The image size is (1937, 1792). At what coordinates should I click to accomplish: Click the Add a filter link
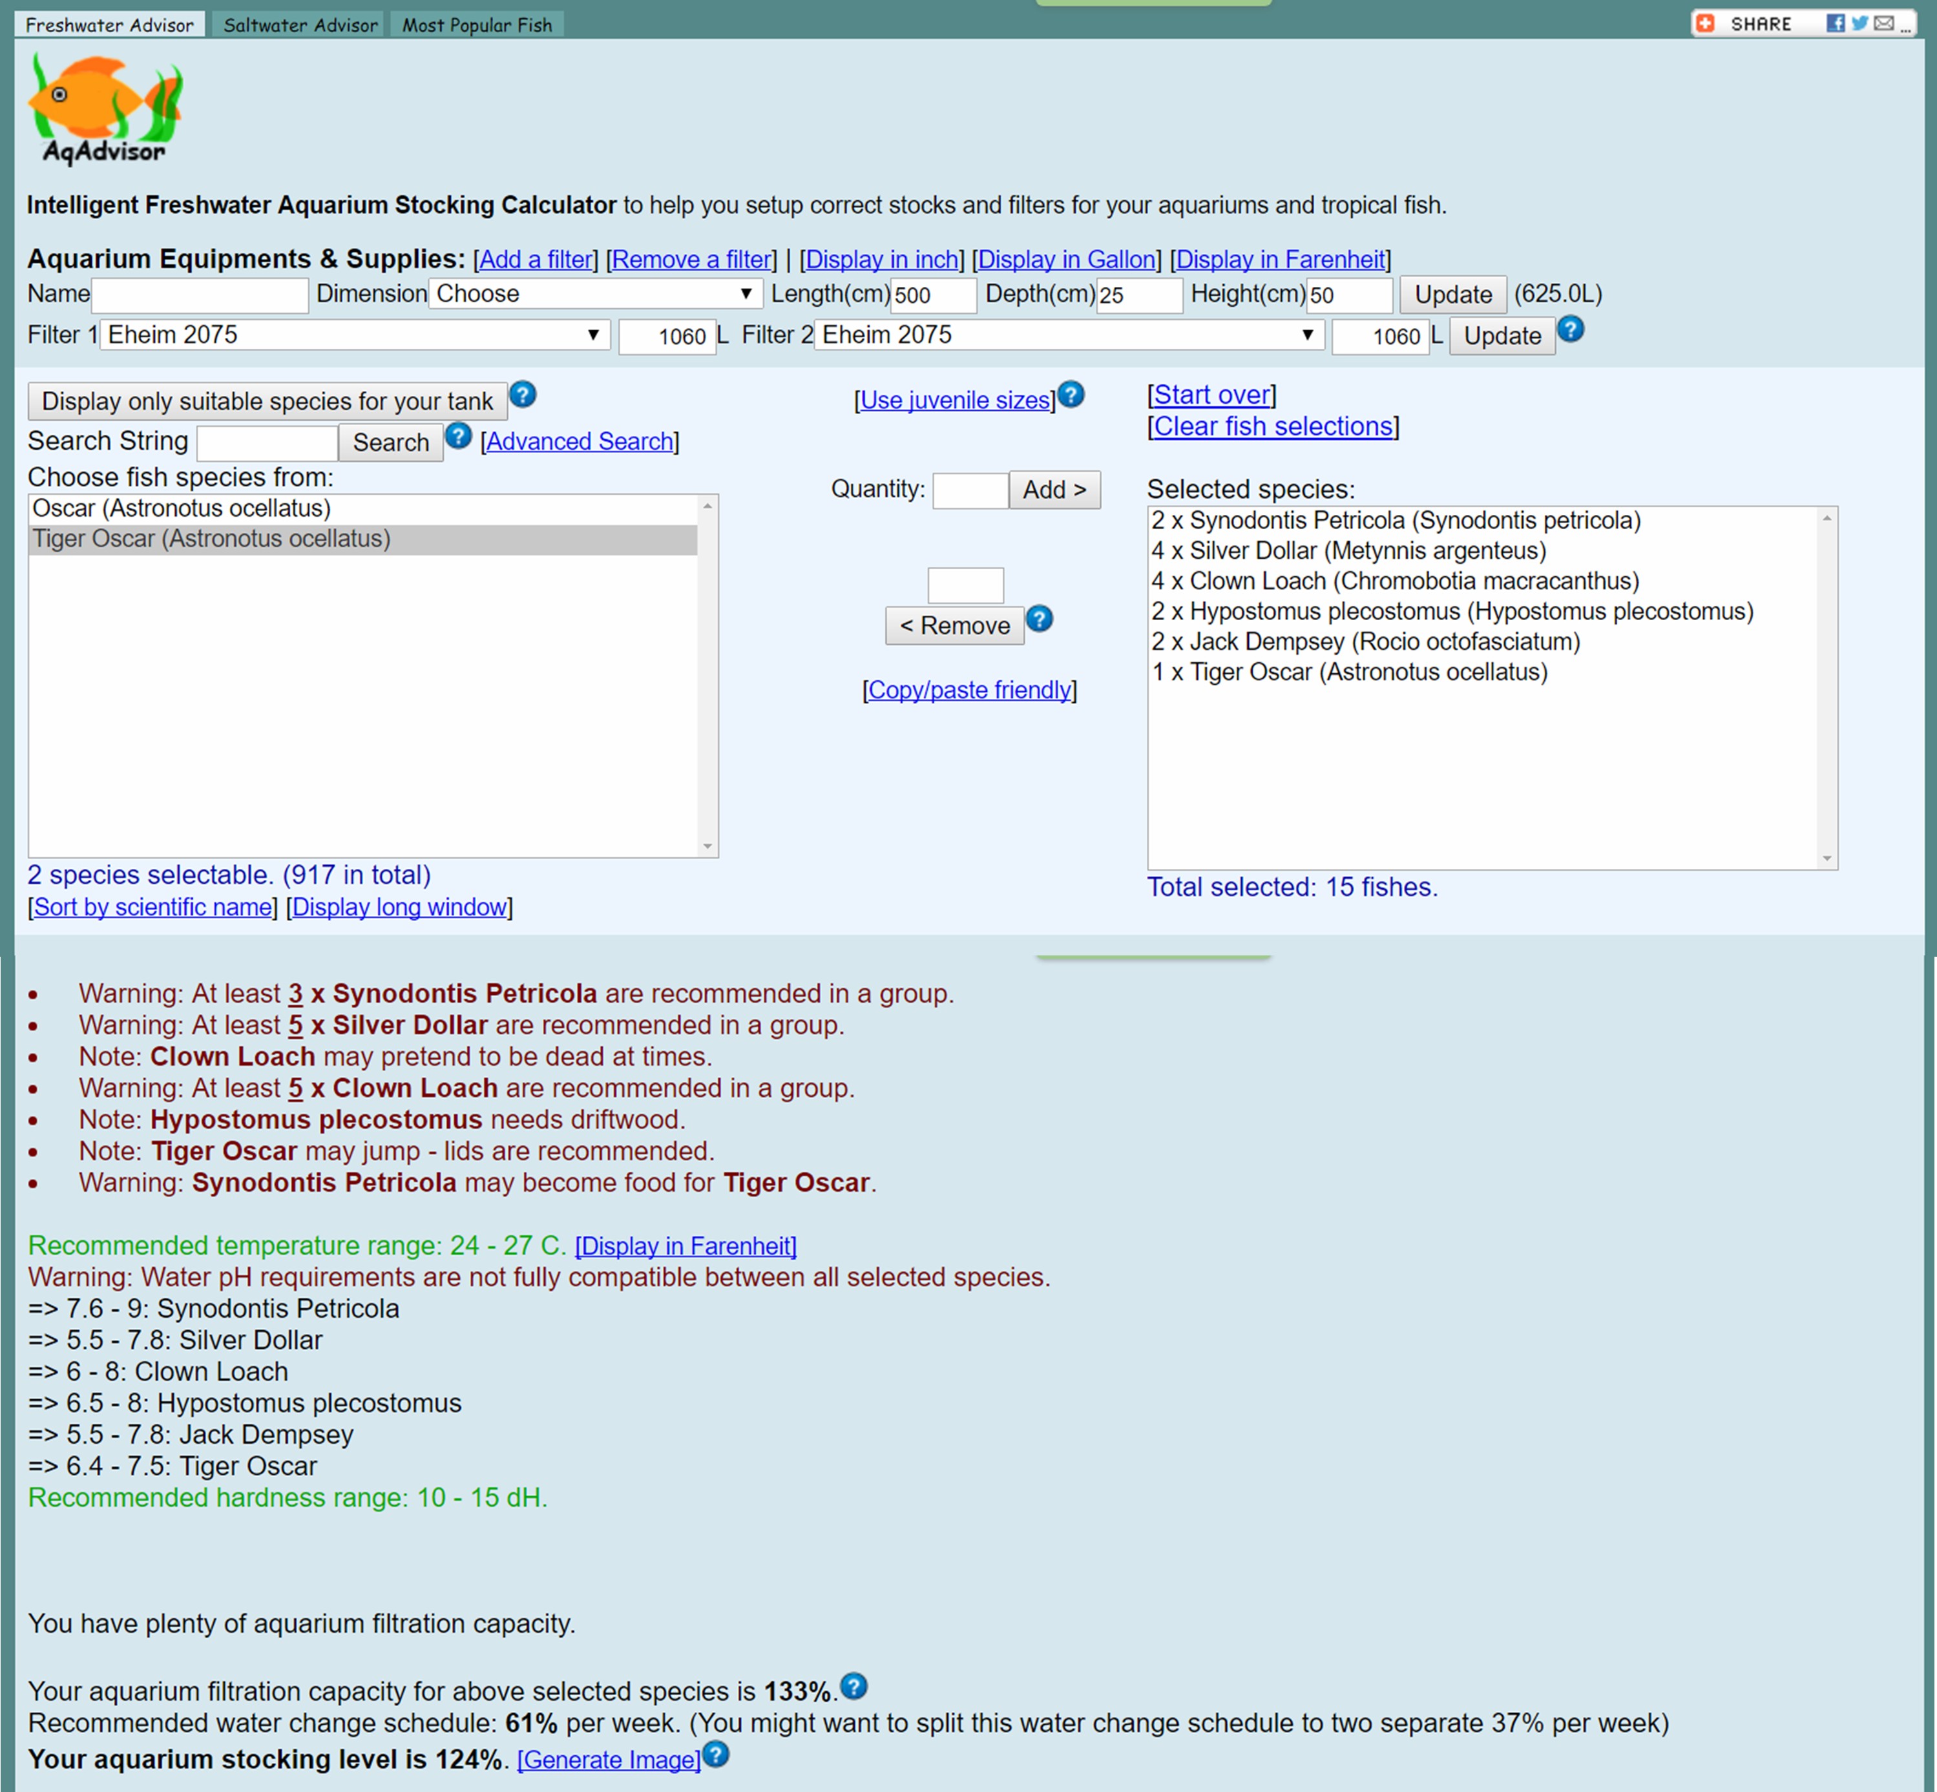[536, 260]
